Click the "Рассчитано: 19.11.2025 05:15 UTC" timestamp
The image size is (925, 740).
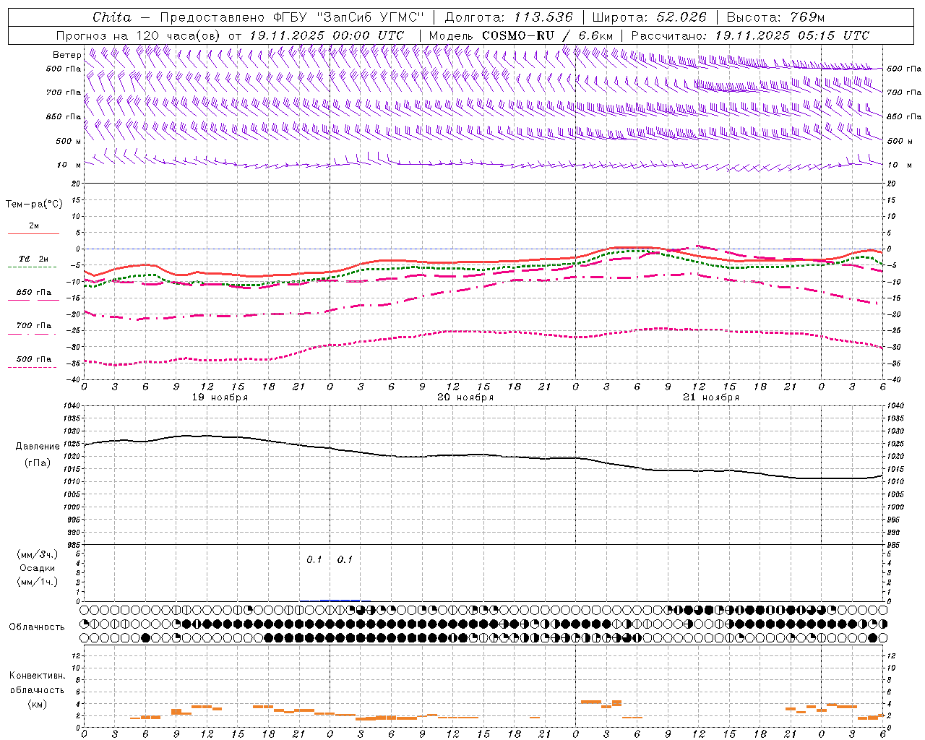coord(750,35)
